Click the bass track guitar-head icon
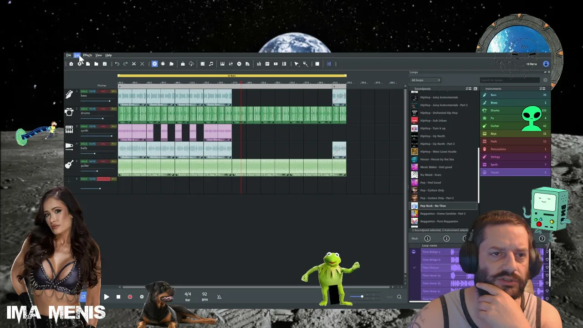Viewport: 583px width, 328px height. point(69,95)
